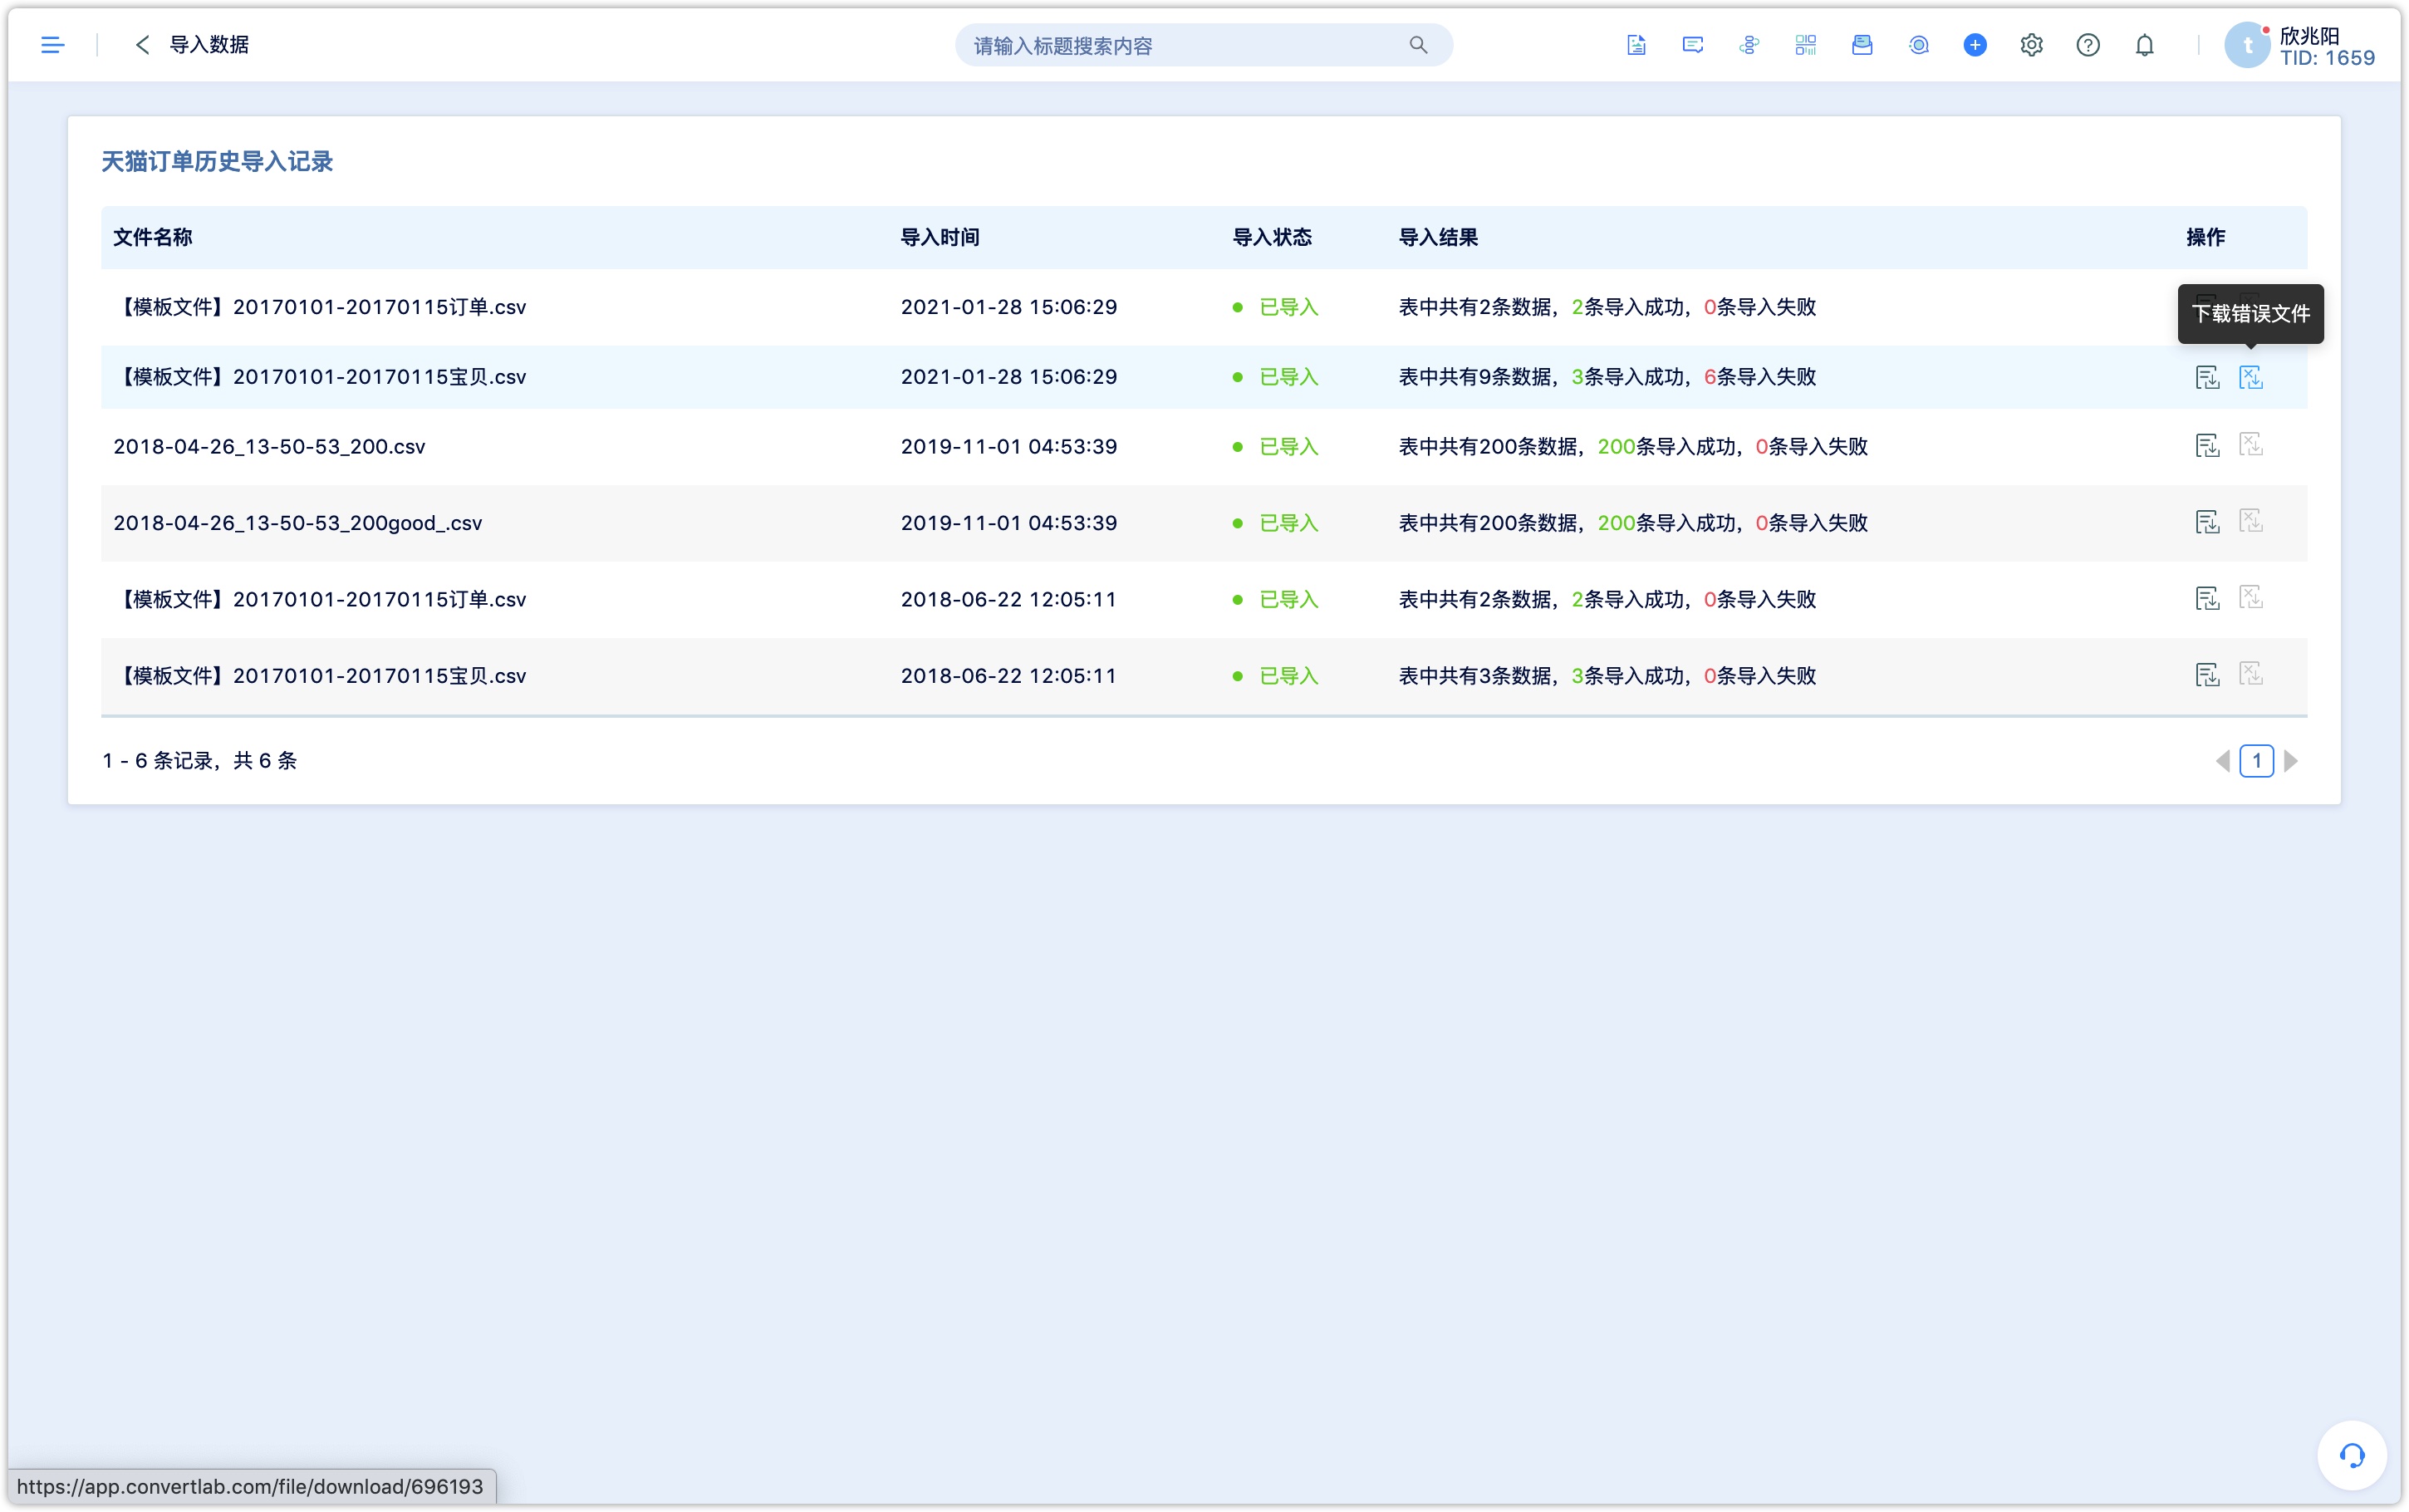Click the search magnifier icon
The height and width of the screenshot is (1512, 2409).
(1417, 45)
